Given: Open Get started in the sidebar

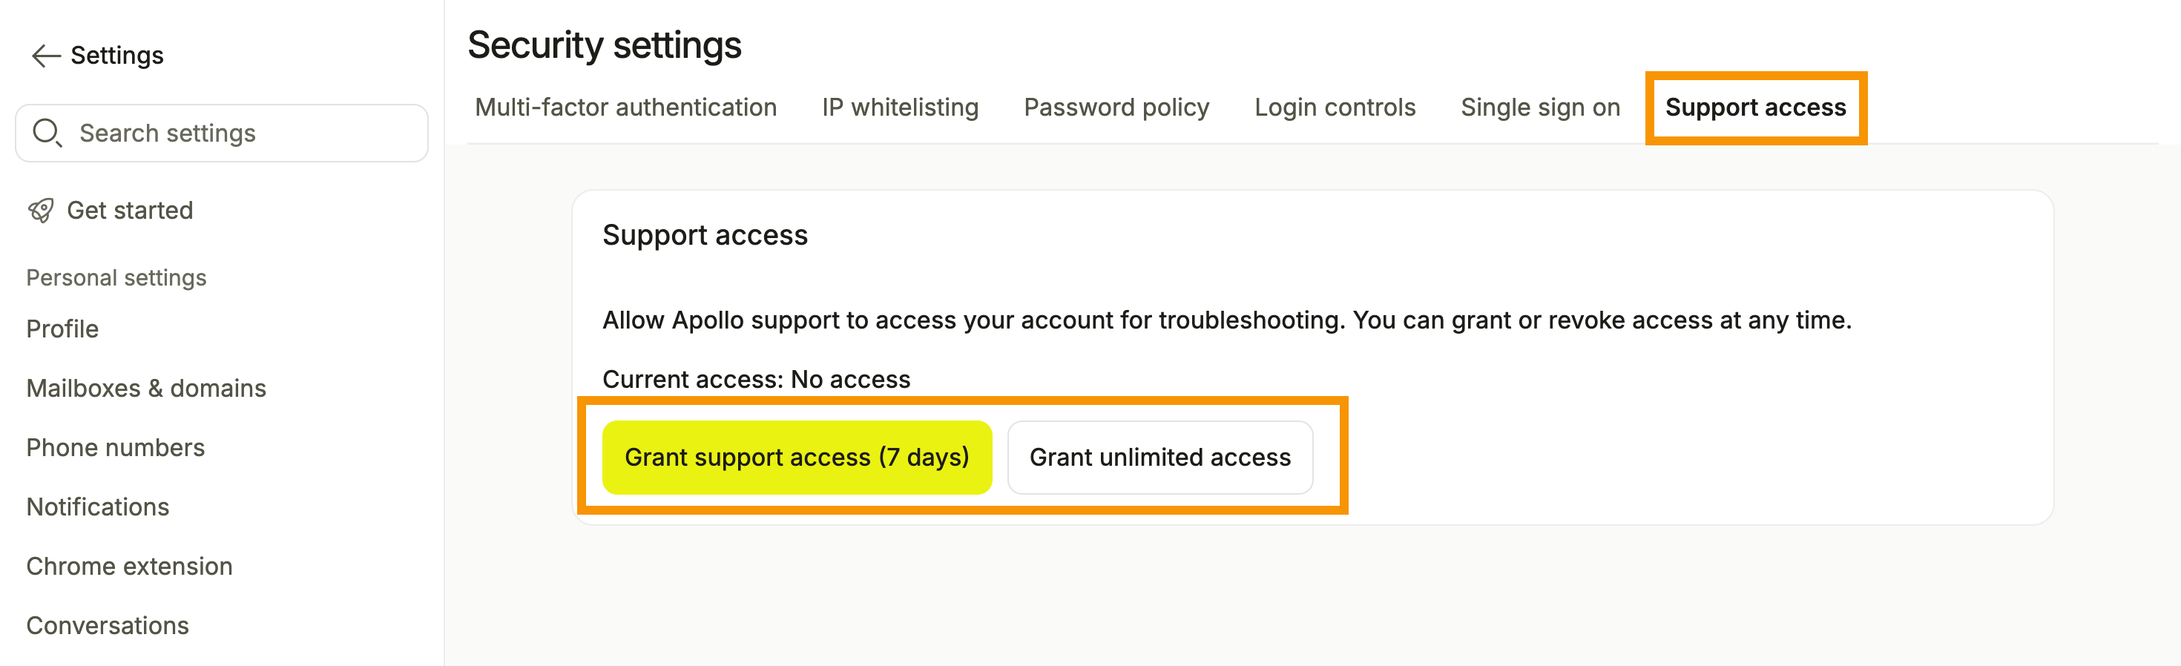Looking at the screenshot, I should point(130,210).
